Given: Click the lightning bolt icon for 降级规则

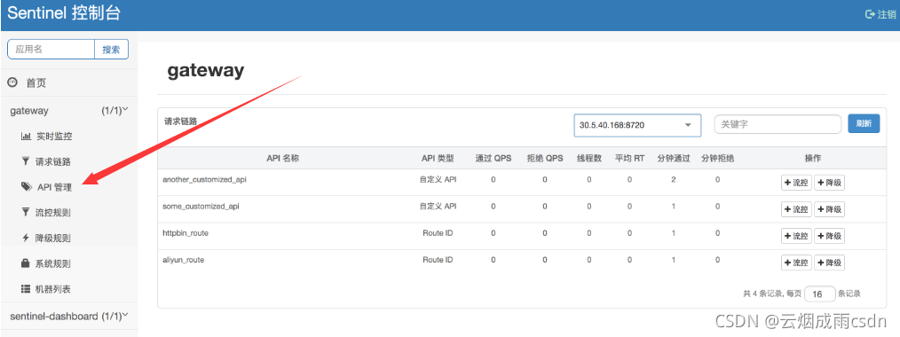Looking at the screenshot, I should coord(25,238).
